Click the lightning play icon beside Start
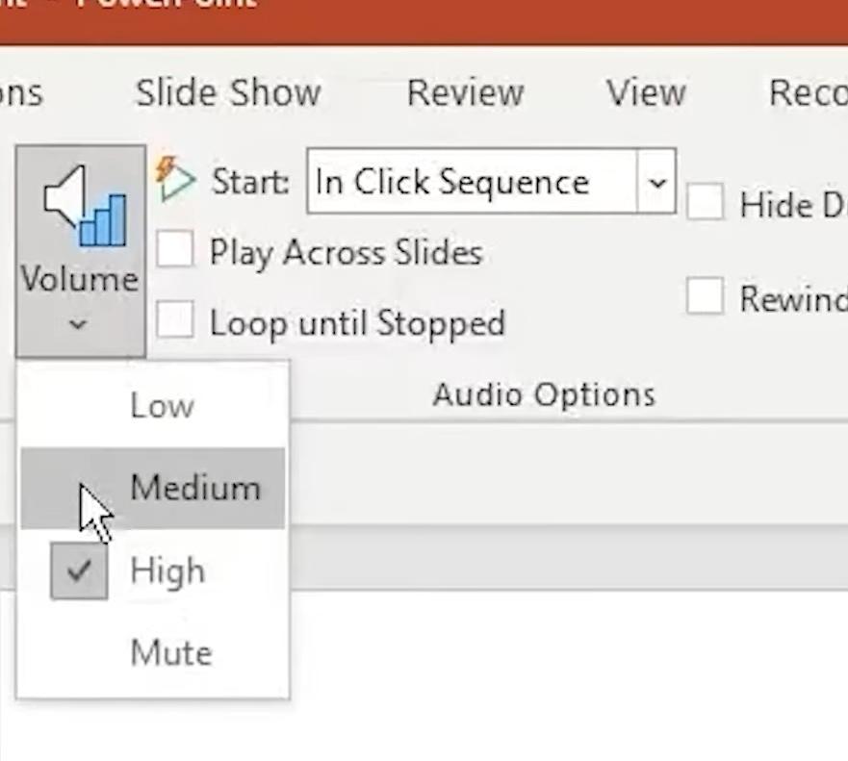The image size is (848, 761). click(174, 179)
